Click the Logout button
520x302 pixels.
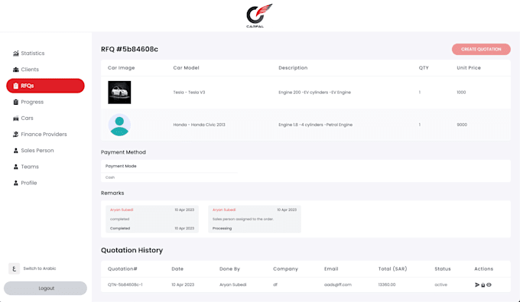click(x=45, y=288)
